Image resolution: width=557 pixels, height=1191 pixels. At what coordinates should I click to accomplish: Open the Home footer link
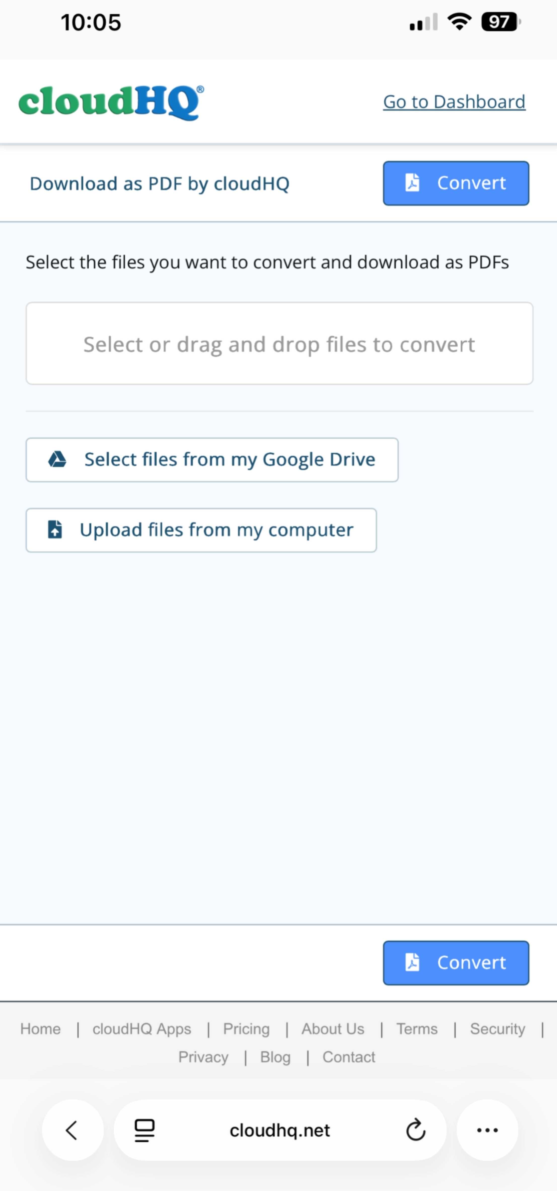pyautogui.click(x=40, y=1029)
